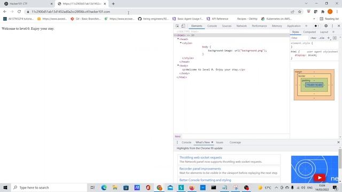Click the box model content dimensions box
The width and height of the screenshot is (342, 192).
coord(314,85)
